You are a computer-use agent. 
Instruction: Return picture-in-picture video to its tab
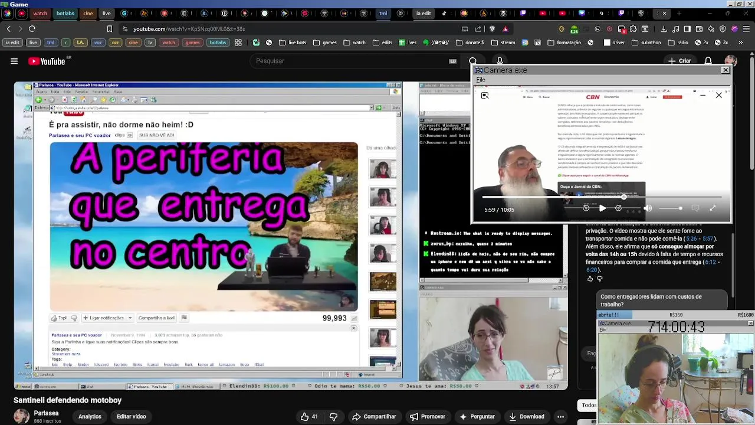485,95
